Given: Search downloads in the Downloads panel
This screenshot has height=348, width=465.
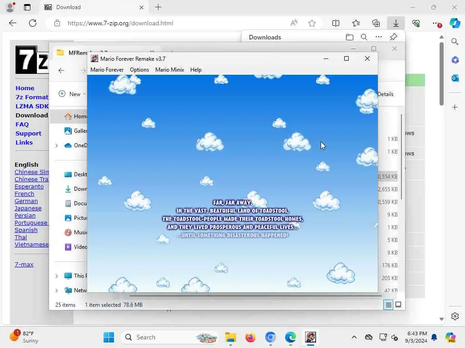Looking at the screenshot, I should [364, 37].
